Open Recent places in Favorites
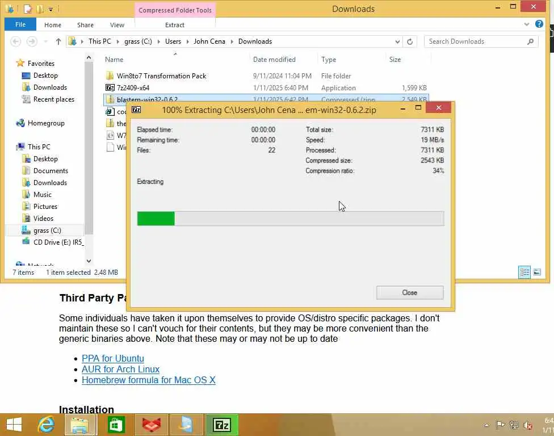The height and width of the screenshot is (436, 554). click(x=54, y=99)
